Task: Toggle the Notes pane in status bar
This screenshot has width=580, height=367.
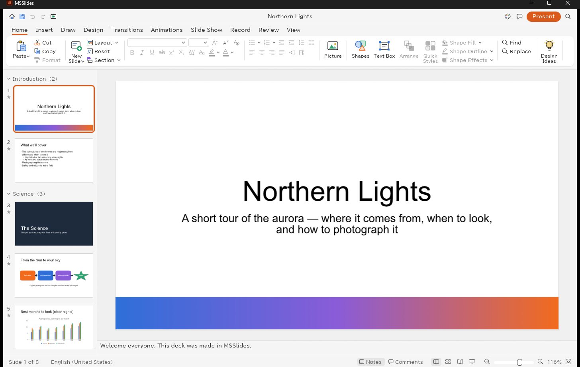Action: [x=370, y=362]
